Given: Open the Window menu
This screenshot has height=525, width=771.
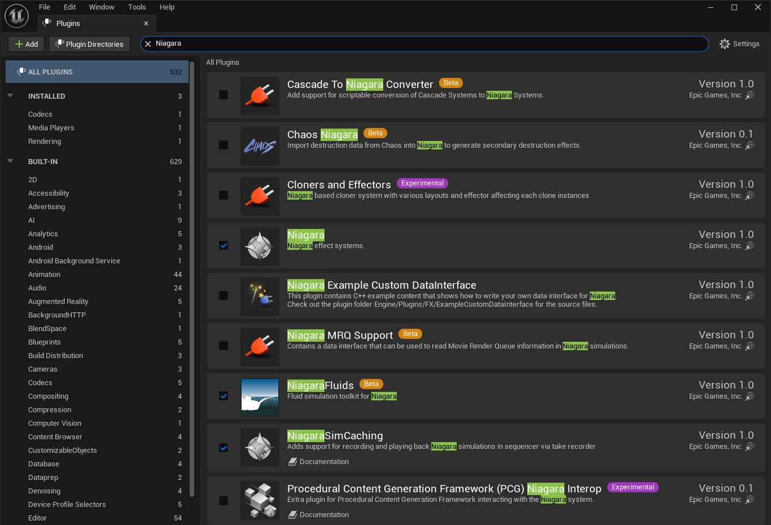Looking at the screenshot, I should [102, 7].
